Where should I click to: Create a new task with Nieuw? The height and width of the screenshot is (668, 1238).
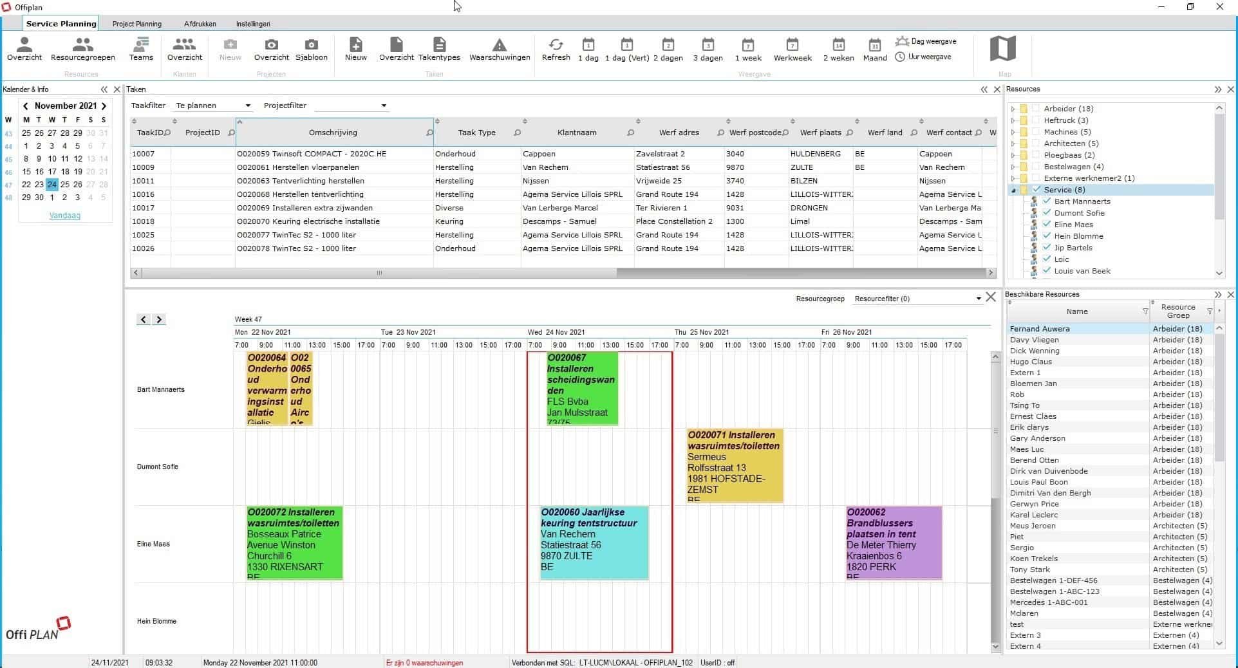(x=355, y=49)
